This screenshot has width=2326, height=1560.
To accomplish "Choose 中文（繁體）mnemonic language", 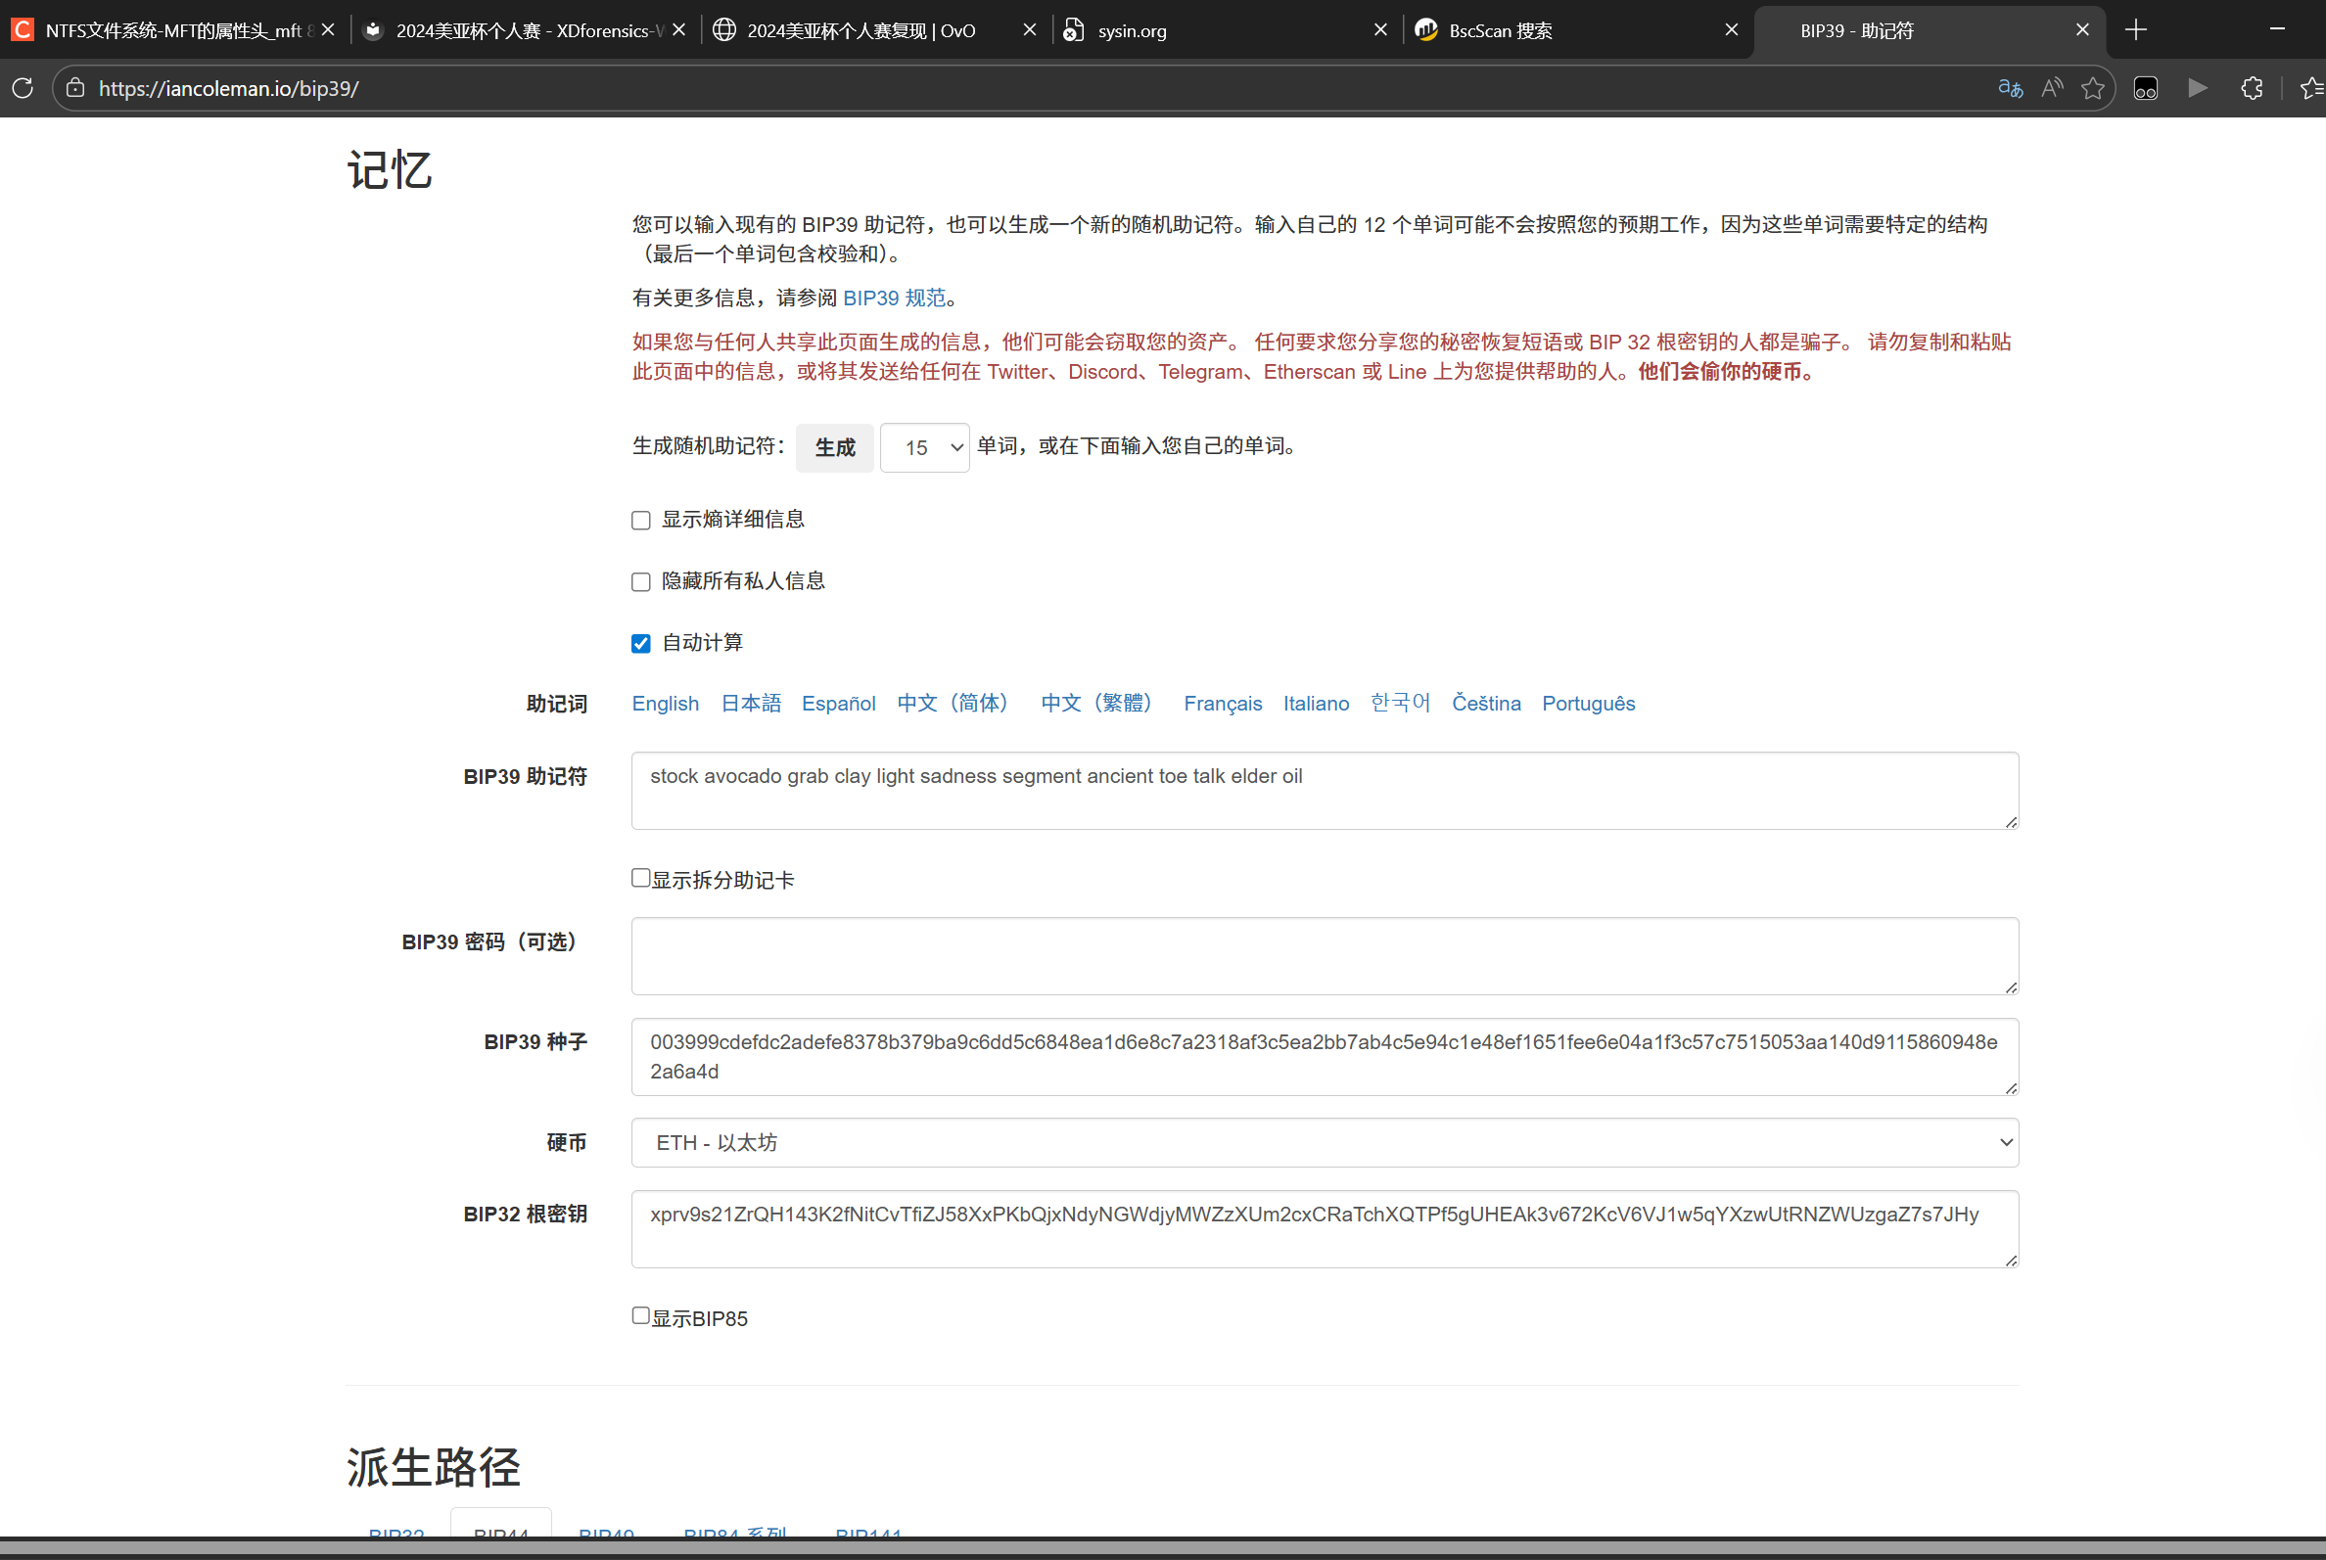I will (1101, 704).
